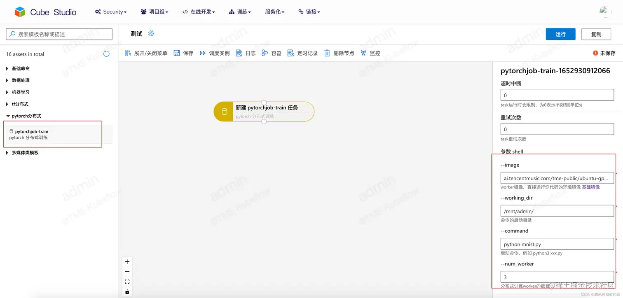Open the Security menu
This screenshot has width=623, height=298.
click(110, 12)
